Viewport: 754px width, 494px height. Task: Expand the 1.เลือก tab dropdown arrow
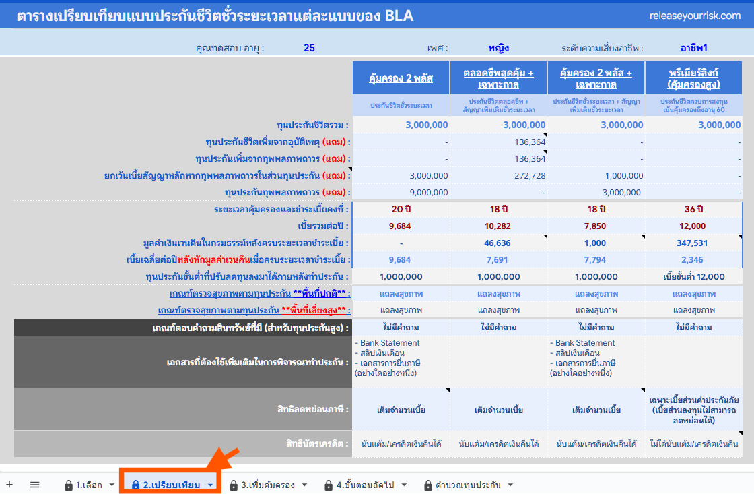112,485
